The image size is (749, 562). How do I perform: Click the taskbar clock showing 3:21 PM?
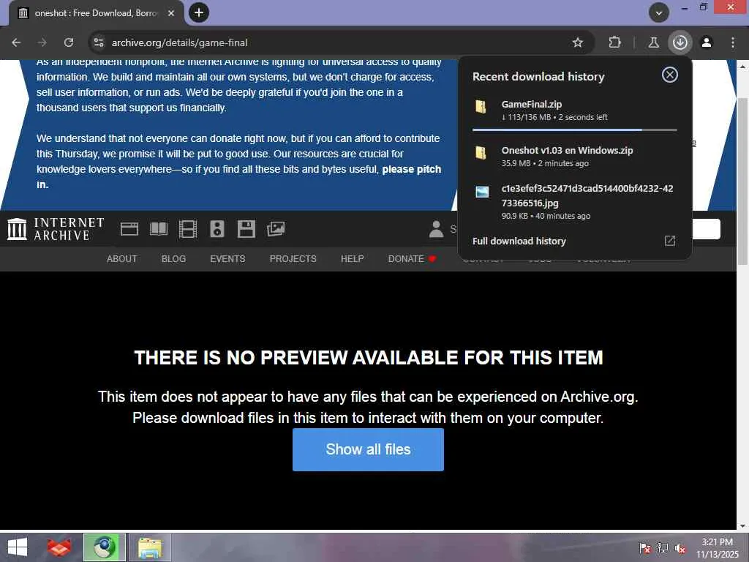718,547
